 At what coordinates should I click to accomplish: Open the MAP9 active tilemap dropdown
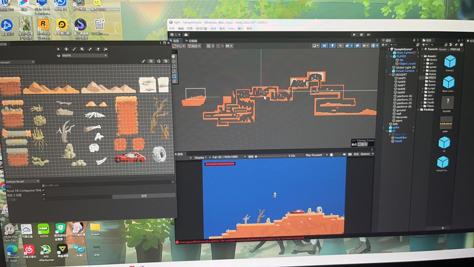tap(84, 56)
